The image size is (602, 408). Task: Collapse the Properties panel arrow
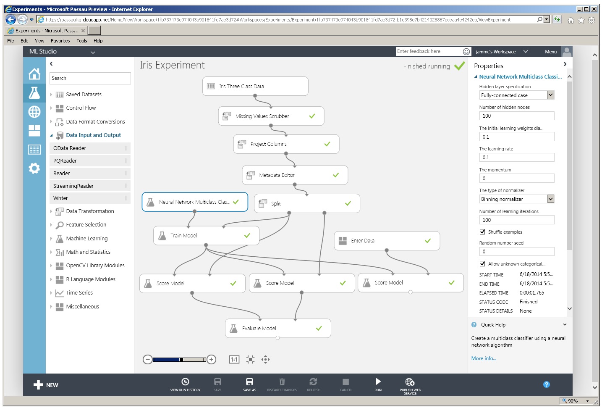(565, 64)
